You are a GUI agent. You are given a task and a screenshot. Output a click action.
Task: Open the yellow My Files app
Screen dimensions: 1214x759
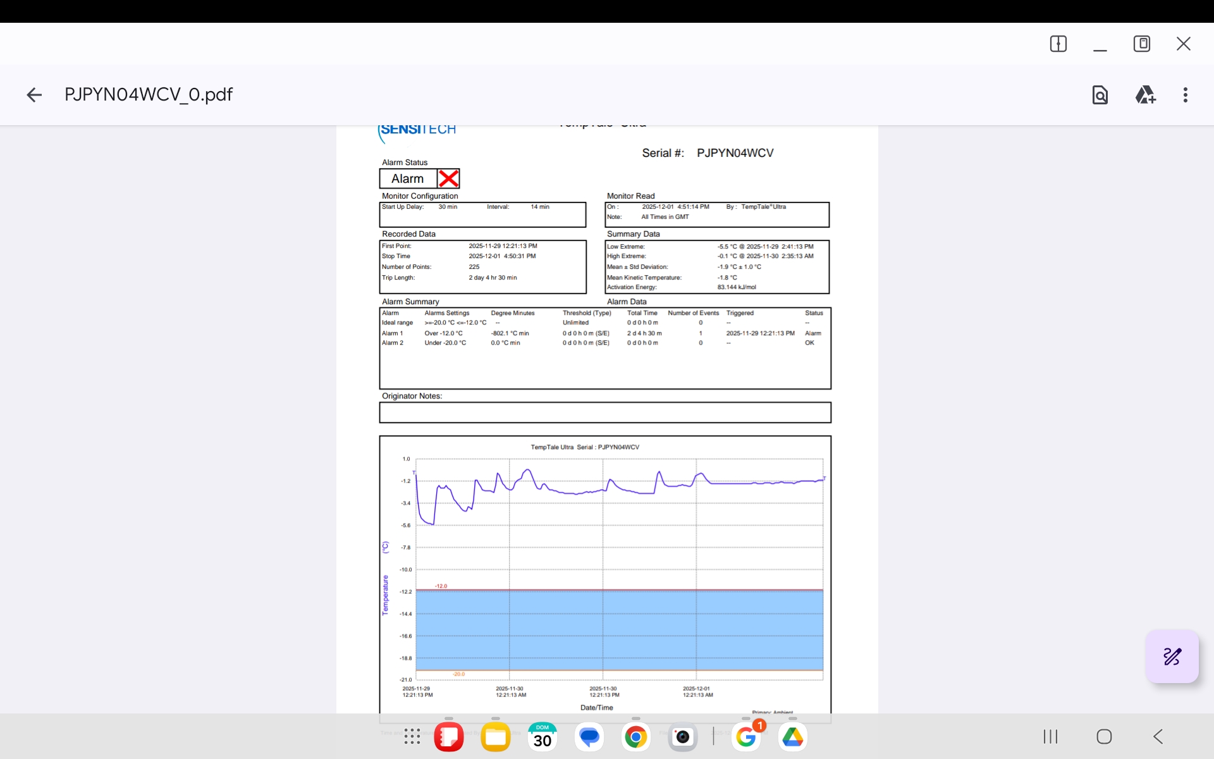496,737
